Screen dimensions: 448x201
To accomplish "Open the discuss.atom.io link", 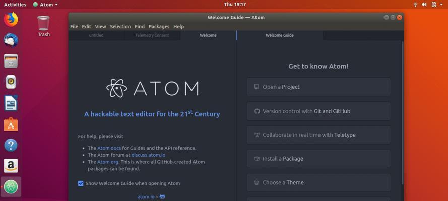I will tap(148, 155).
